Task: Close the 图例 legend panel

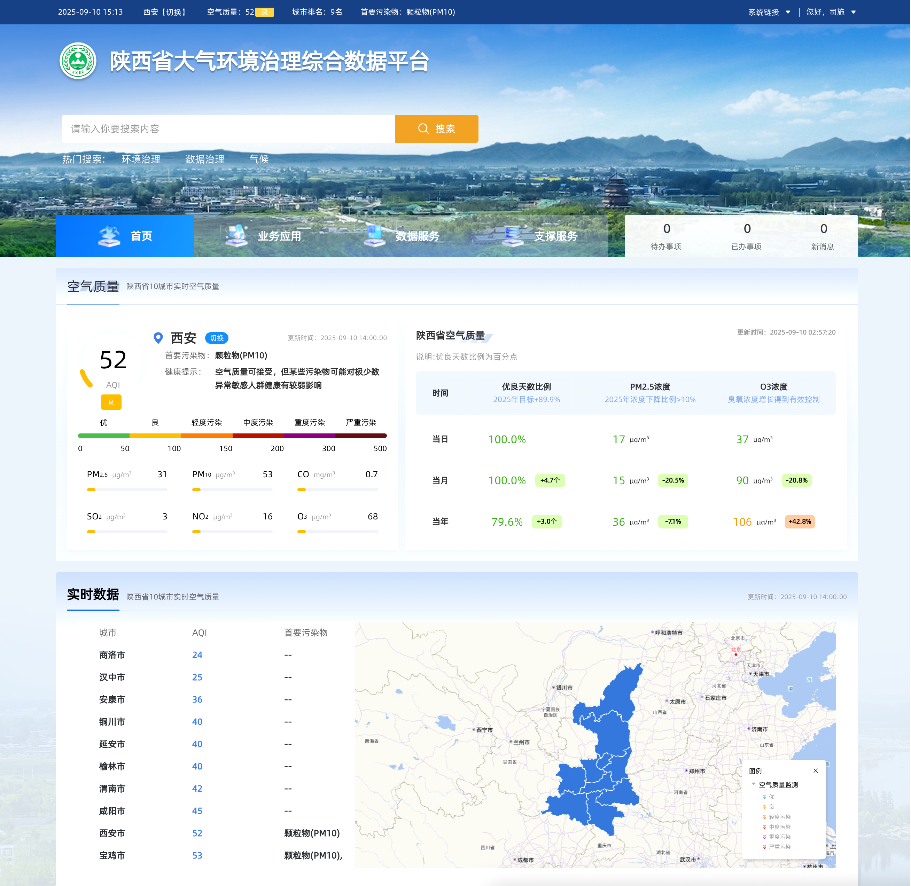Action: [x=816, y=771]
